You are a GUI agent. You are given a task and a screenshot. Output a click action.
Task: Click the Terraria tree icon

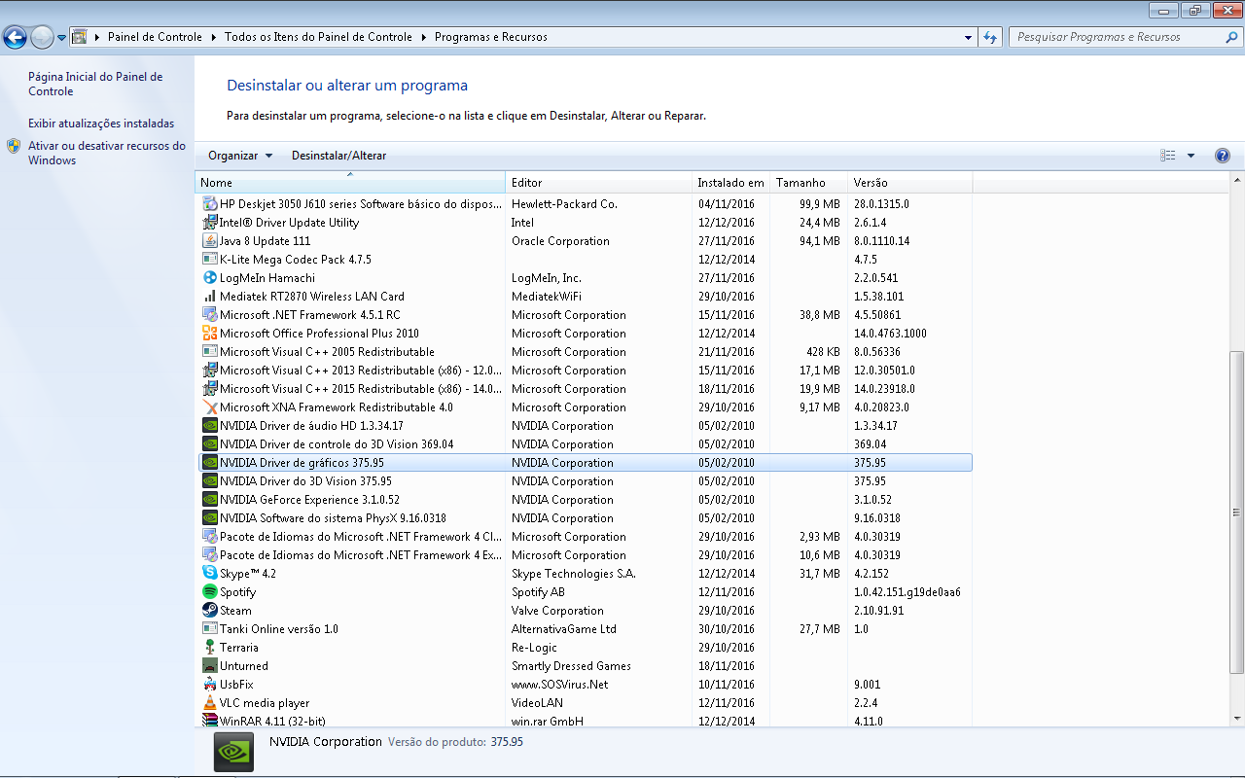210,648
